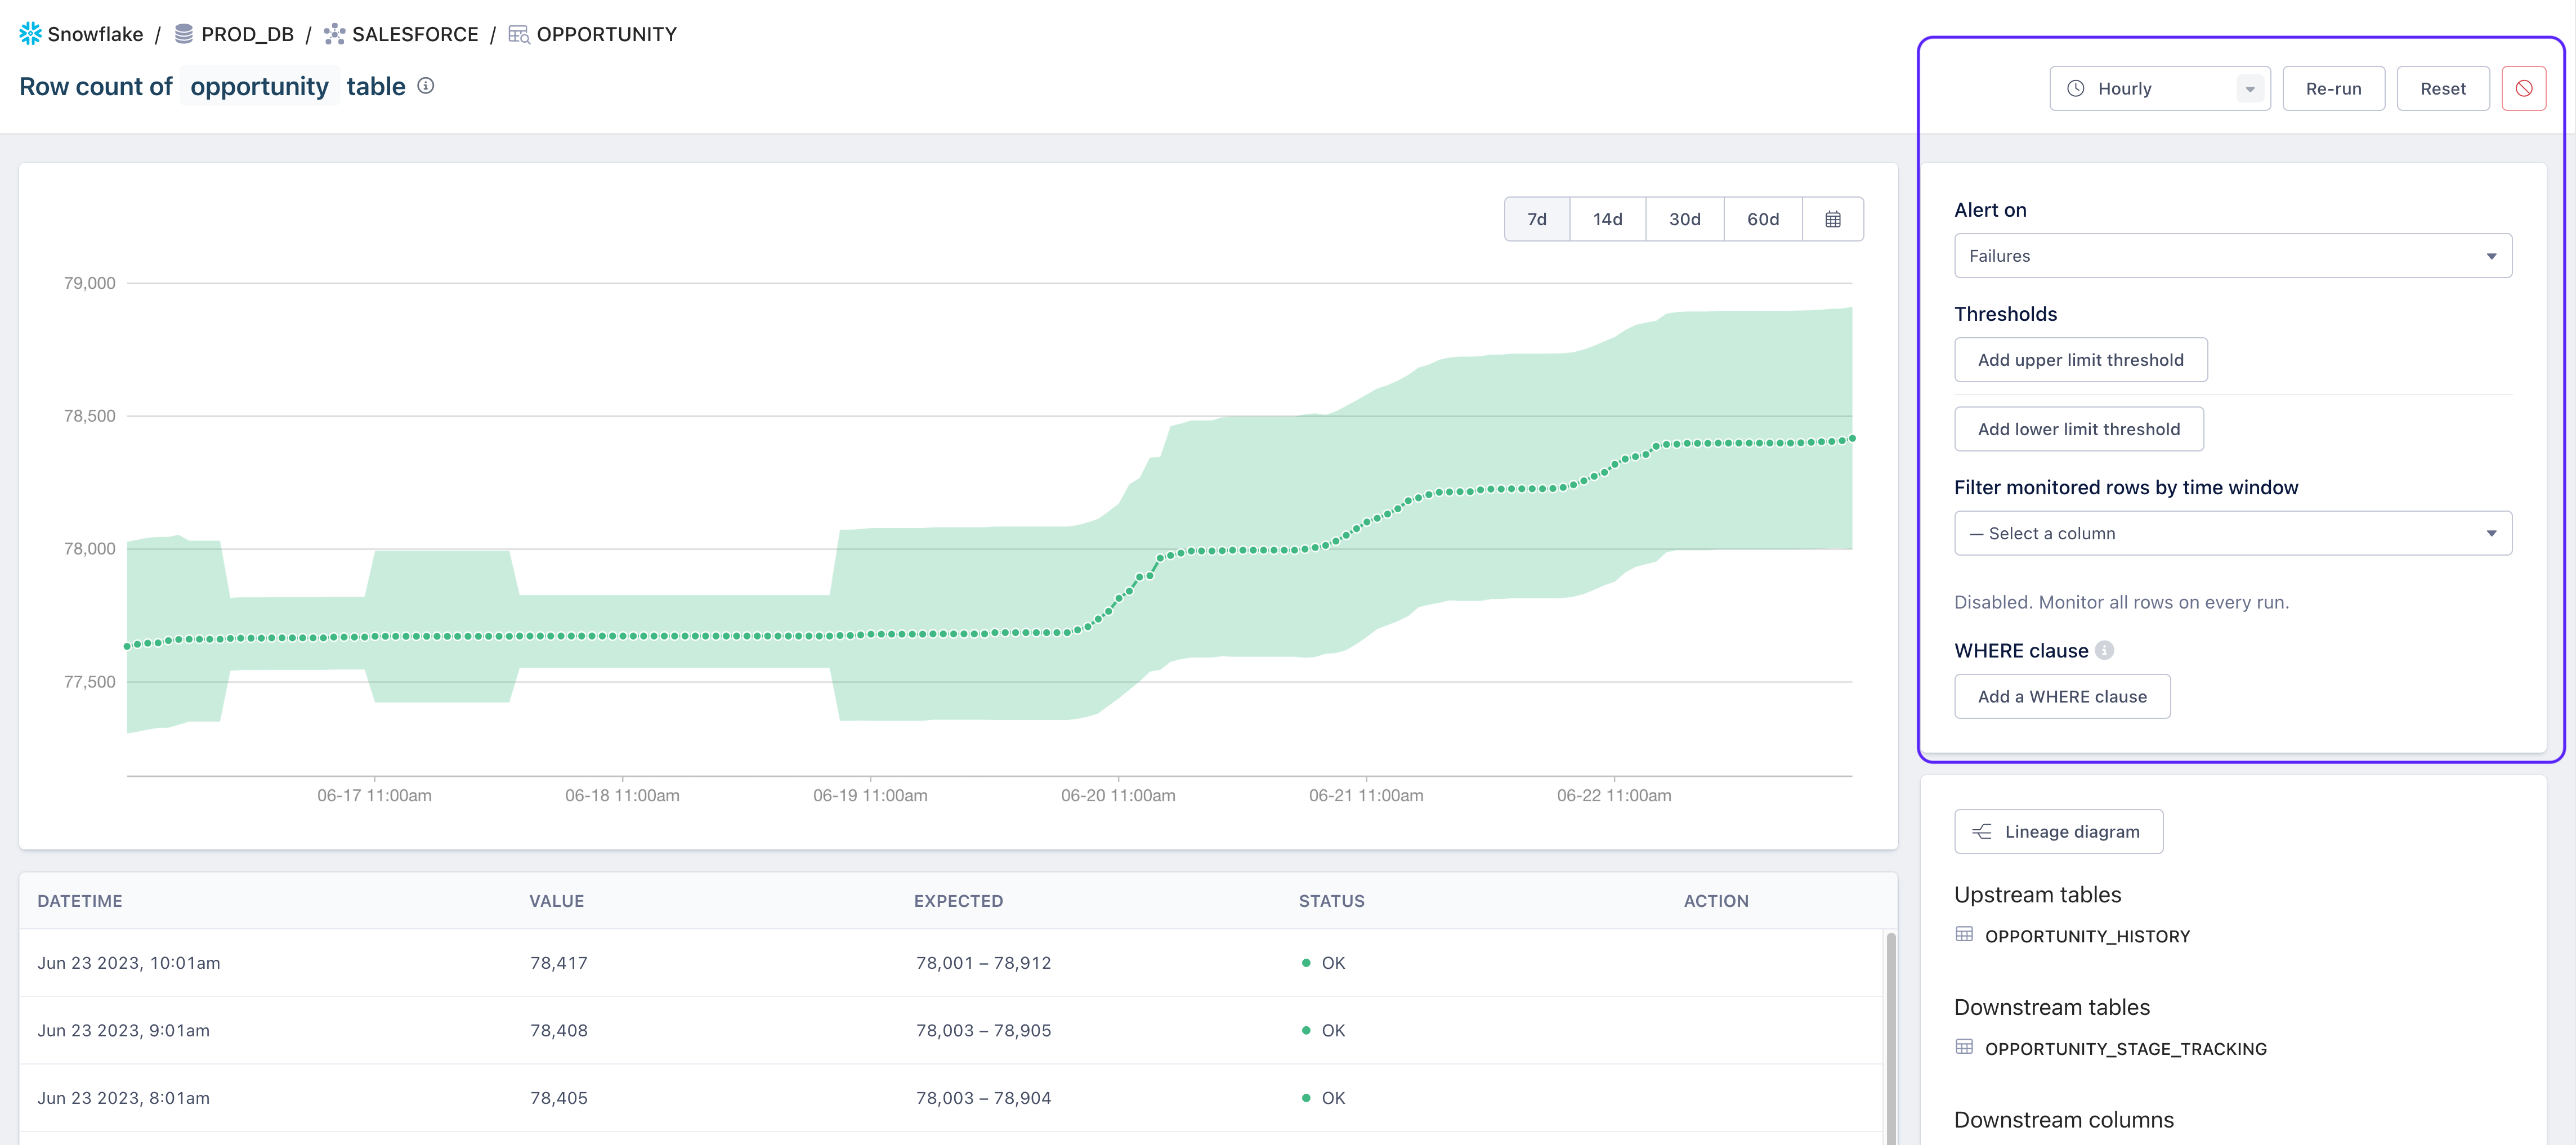
Task: Switch chart range to 30d
Action: point(1684,219)
